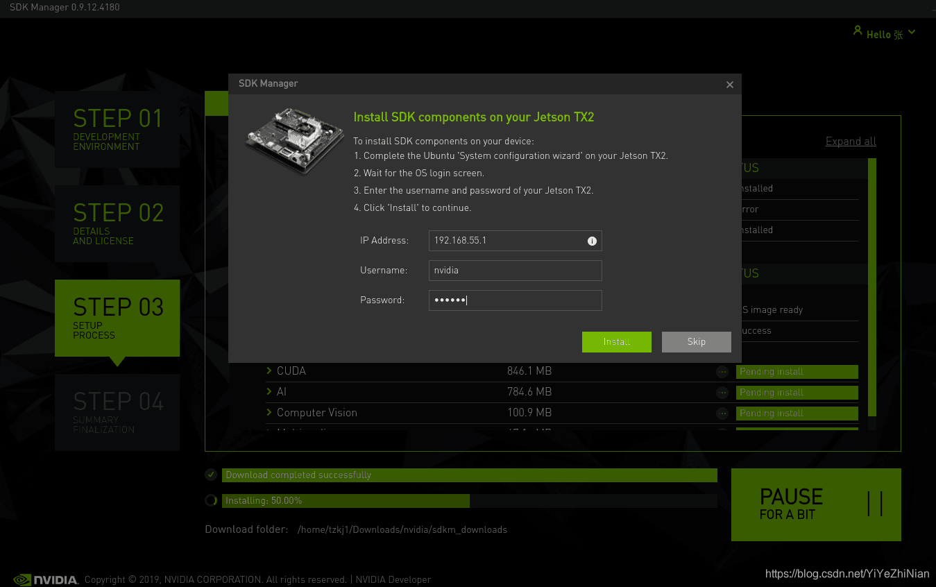Click the Password input field

click(x=515, y=300)
